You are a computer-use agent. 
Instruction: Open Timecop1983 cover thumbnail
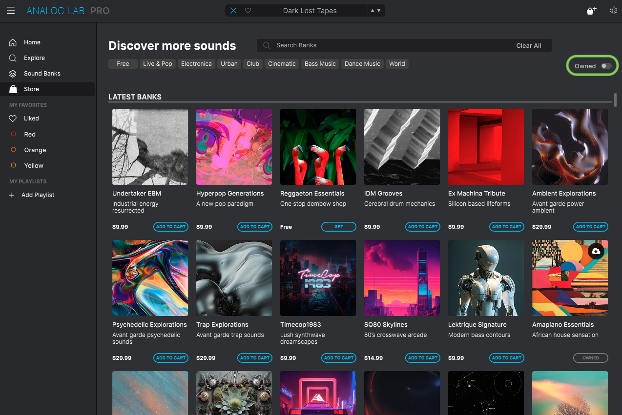coord(318,278)
